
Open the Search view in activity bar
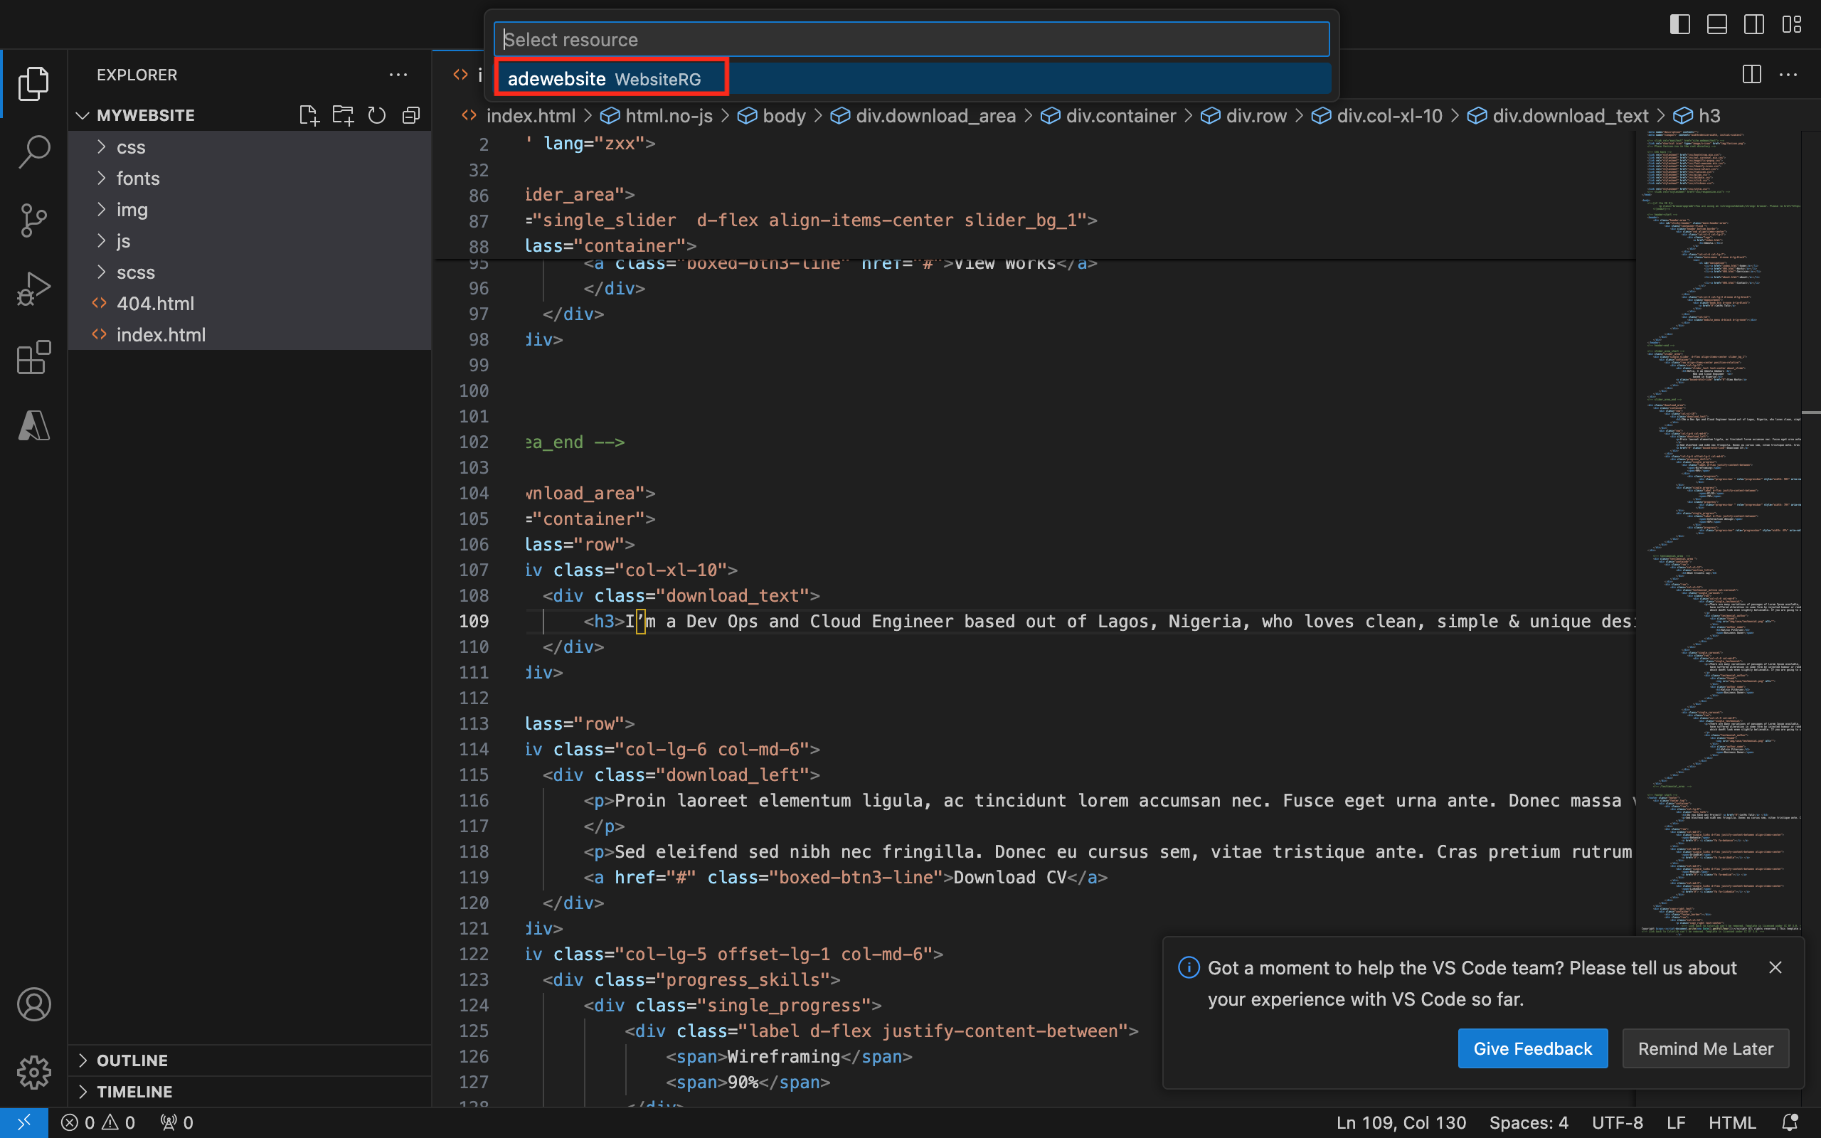coord(34,151)
